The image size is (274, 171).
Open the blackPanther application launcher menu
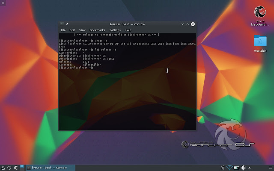(16, 168)
